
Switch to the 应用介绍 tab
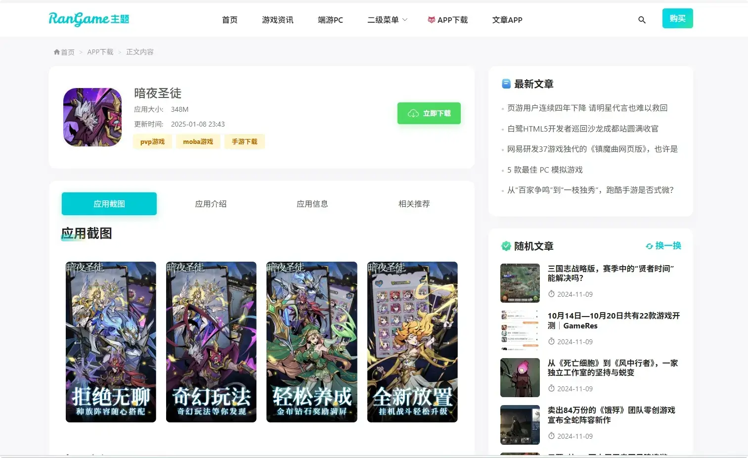[211, 203]
